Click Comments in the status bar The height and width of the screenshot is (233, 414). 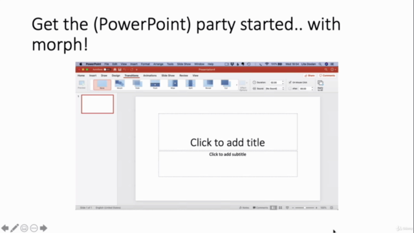(260, 208)
